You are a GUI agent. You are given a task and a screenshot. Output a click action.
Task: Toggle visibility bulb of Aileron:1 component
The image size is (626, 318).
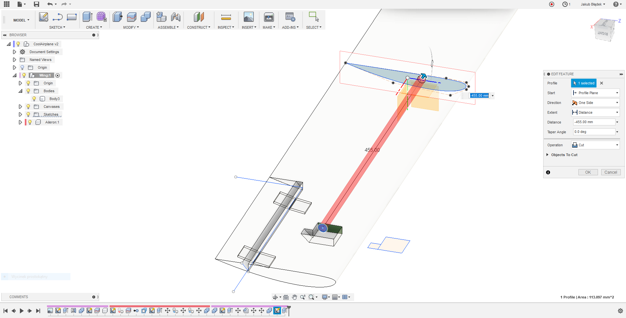(x=30, y=122)
